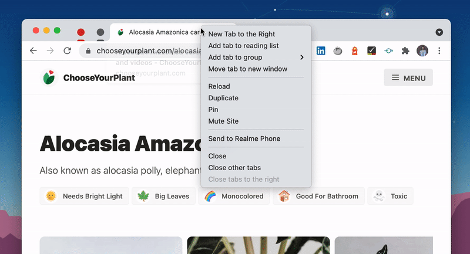The width and height of the screenshot is (470, 254).
Task: Click the Needs Bright Light tag
Action: tap(84, 197)
